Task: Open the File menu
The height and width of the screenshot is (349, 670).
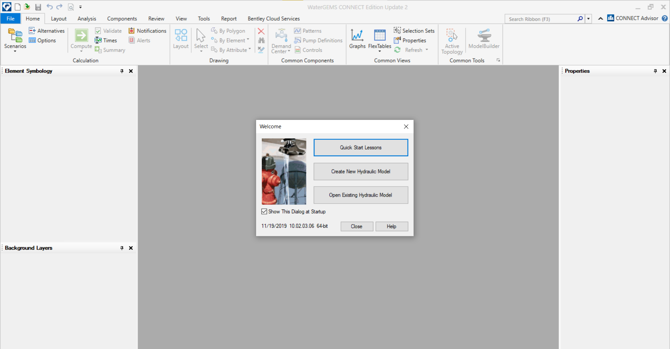Action: [x=10, y=19]
